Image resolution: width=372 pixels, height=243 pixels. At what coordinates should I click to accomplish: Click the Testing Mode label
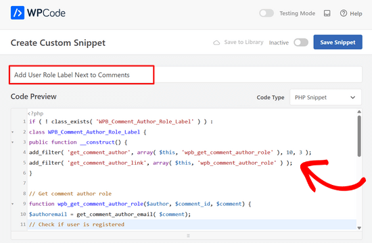pos(298,13)
